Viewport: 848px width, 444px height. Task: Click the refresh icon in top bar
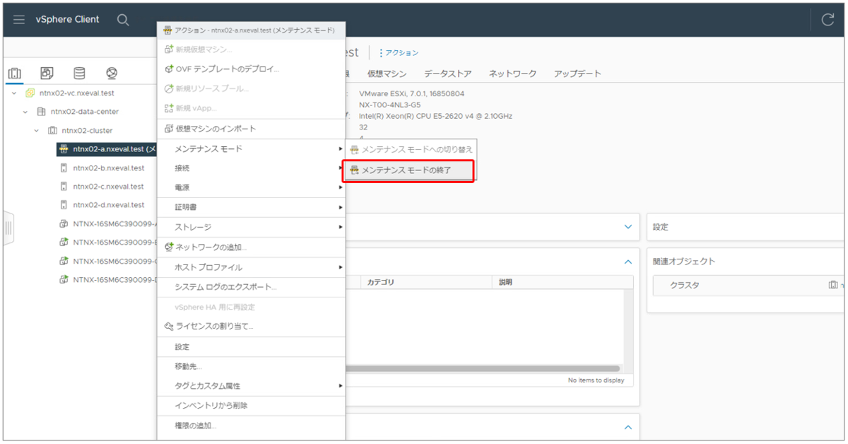pyautogui.click(x=828, y=20)
